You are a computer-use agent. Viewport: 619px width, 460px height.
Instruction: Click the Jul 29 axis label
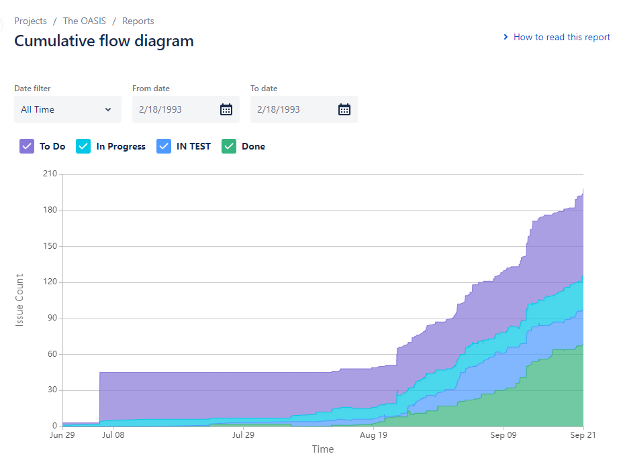click(x=243, y=435)
